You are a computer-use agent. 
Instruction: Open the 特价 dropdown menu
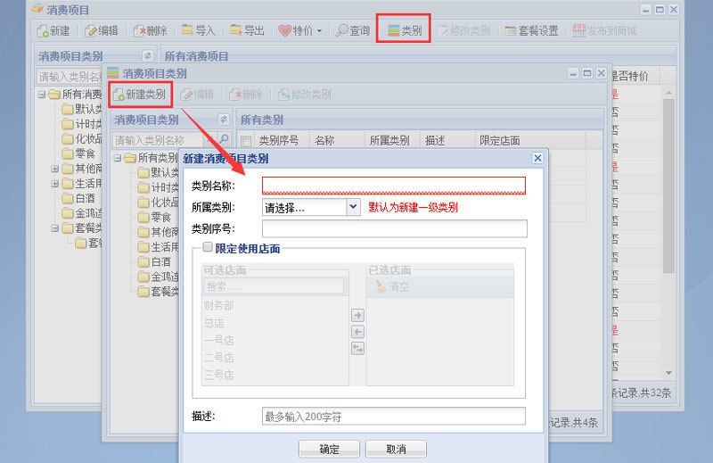[x=300, y=31]
